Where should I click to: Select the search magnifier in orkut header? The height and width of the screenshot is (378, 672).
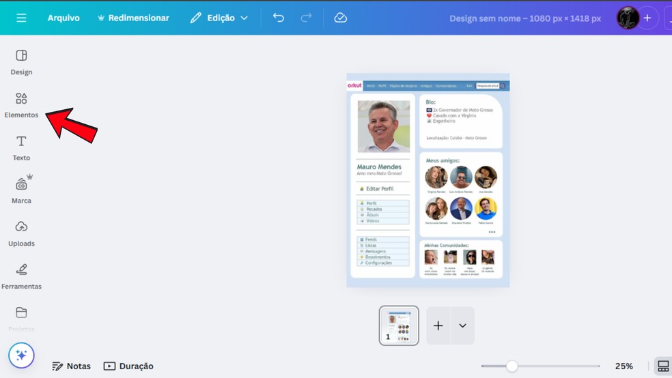coord(503,85)
